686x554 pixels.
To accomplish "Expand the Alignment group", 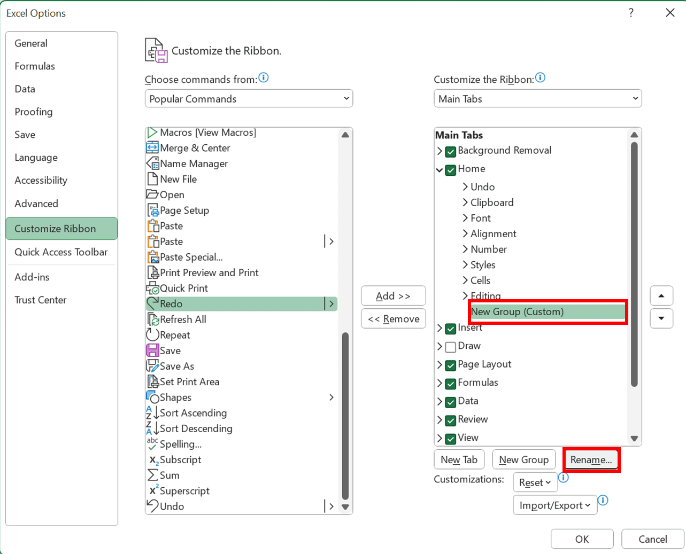I will [465, 233].
